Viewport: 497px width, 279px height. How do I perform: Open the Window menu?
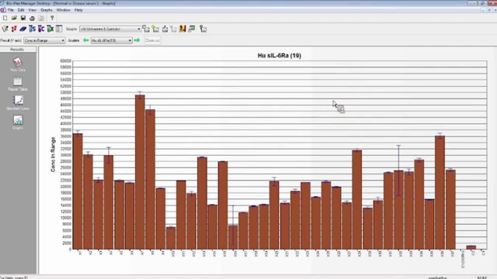point(64,10)
